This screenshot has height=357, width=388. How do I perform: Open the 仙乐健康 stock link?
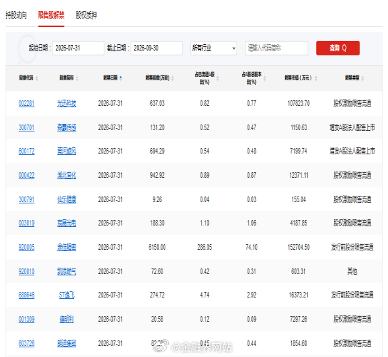[66, 199]
